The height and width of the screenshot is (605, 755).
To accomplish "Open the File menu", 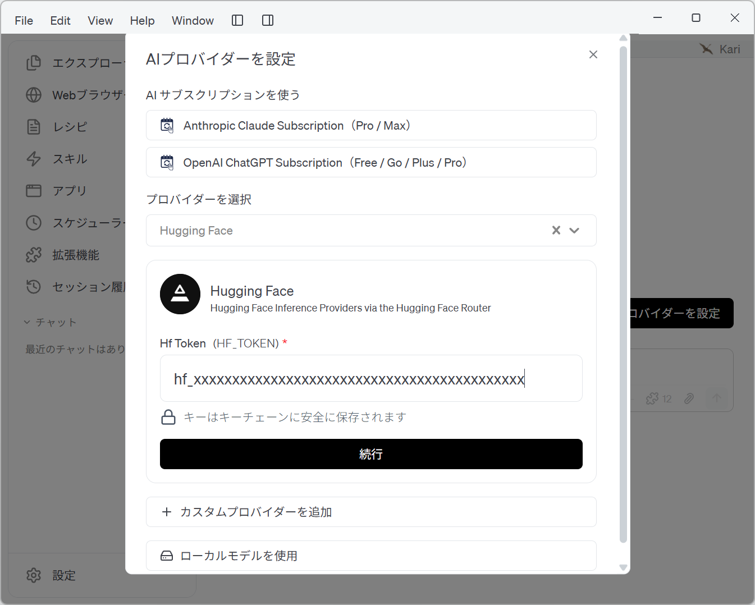I will pyautogui.click(x=24, y=21).
